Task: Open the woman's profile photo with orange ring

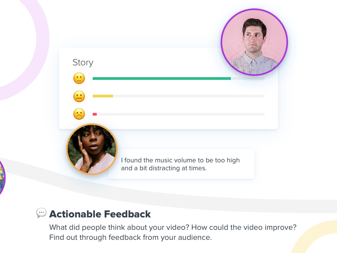Action: coord(92,149)
